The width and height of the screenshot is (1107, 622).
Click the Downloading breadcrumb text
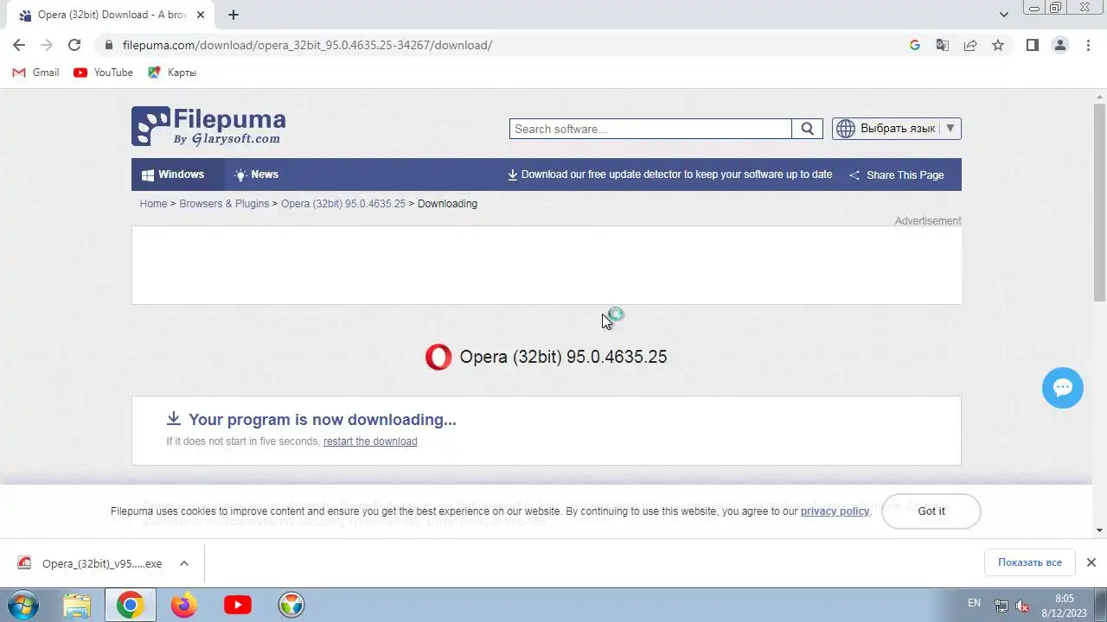point(447,204)
